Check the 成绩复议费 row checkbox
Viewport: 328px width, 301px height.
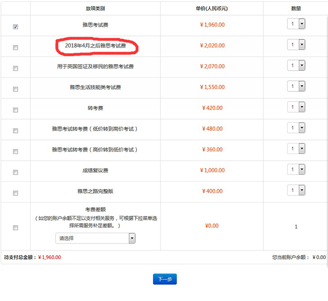15,172
